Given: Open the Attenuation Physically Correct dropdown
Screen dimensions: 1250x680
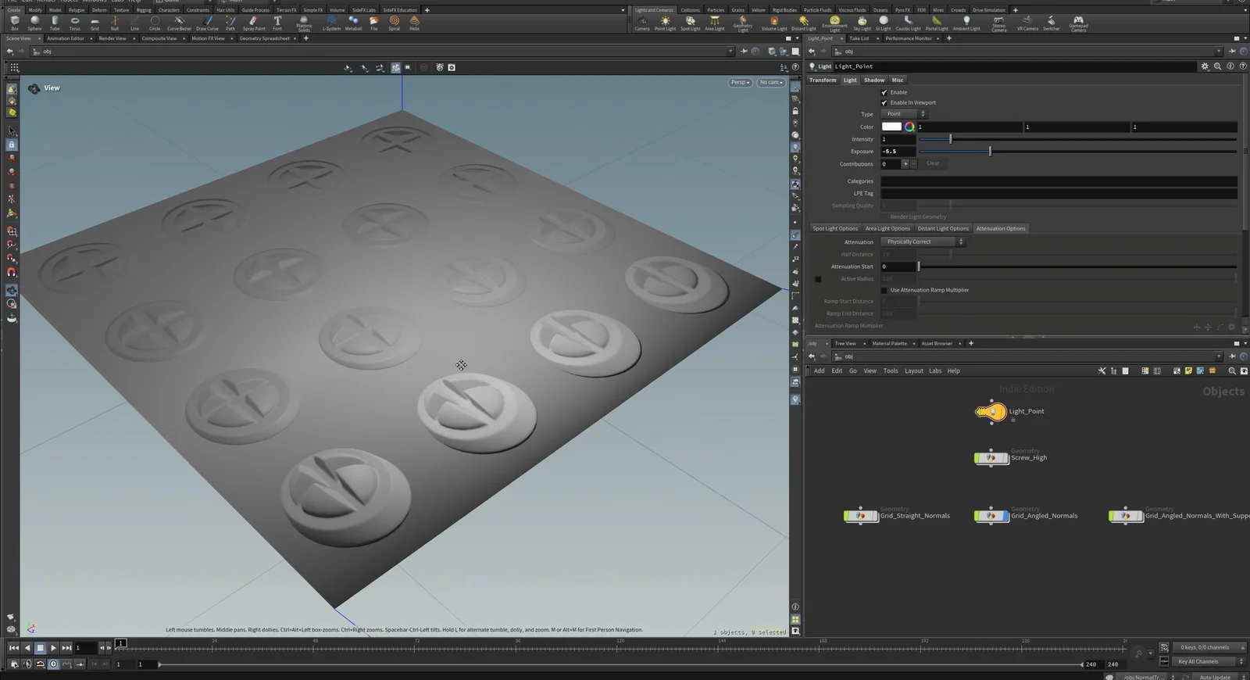Looking at the screenshot, I should coord(923,242).
